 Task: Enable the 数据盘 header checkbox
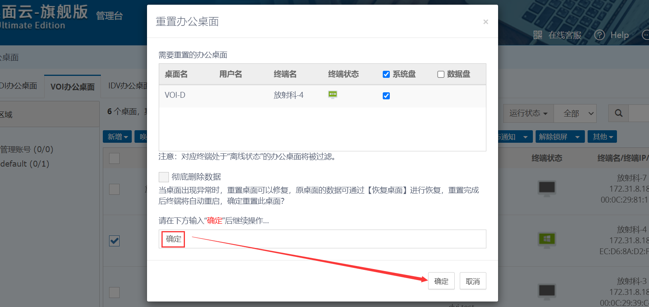pos(441,74)
